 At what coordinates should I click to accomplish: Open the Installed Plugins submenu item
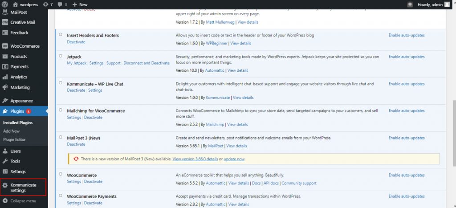18,123
